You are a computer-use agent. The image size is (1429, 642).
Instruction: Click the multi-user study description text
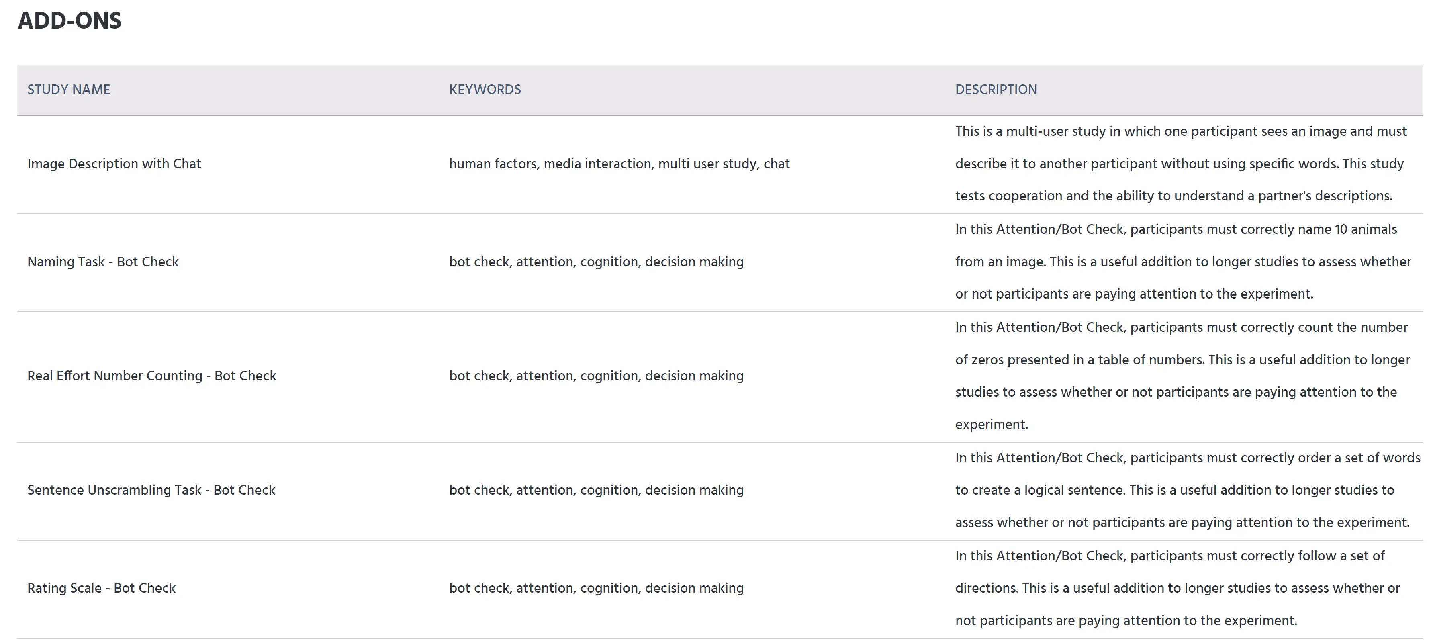click(1181, 164)
